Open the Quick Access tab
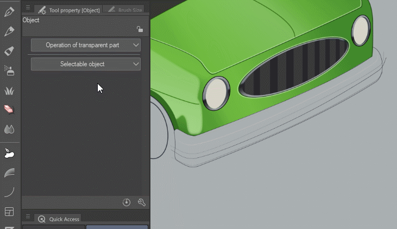 point(59,219)
